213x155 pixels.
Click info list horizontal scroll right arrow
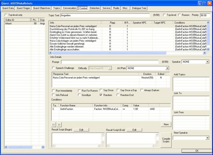(x=204, y=53)
